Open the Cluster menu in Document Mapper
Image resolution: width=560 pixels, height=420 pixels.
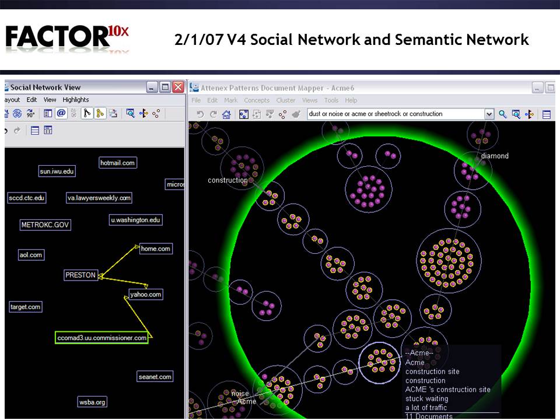tap(286, 100)
